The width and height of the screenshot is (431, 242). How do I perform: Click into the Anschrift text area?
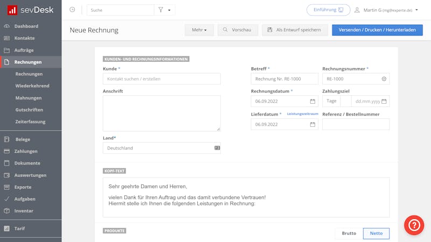click(x=162, y=113)
